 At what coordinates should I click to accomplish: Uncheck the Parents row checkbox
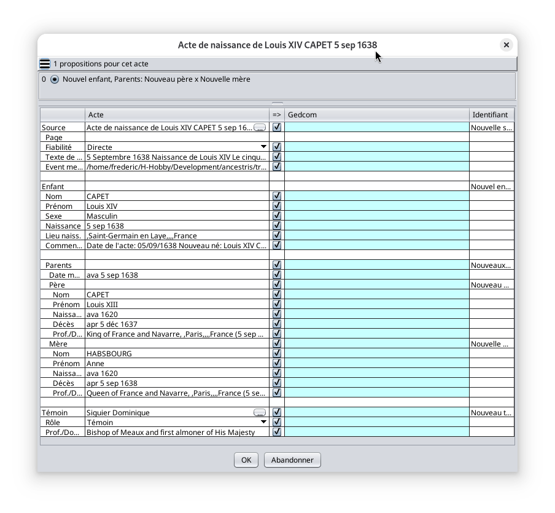click(x=277, y=265)
